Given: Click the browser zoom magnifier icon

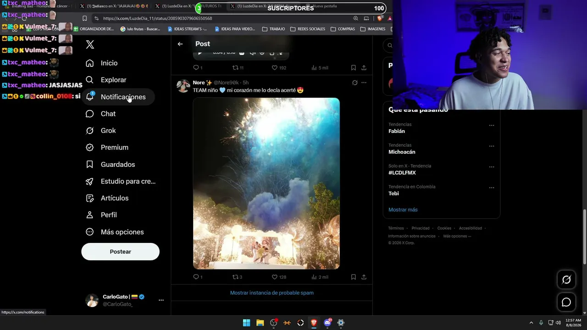Looking at the screenshot, I should [356, 18].
